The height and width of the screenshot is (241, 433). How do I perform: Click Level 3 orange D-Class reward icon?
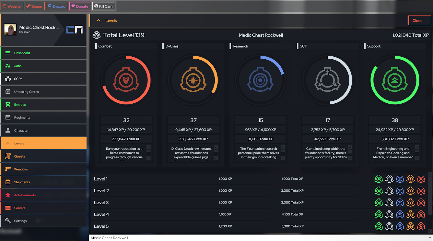[x=411, y=203]
